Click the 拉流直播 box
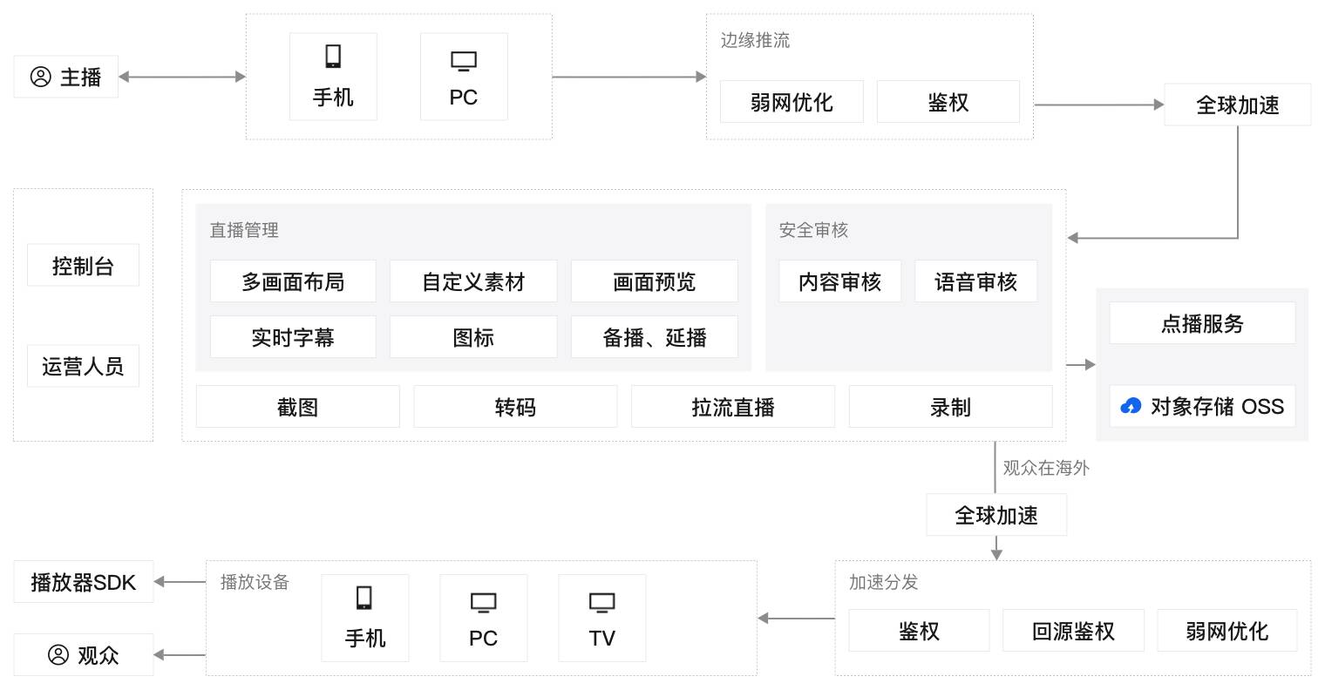 point(732,407)
